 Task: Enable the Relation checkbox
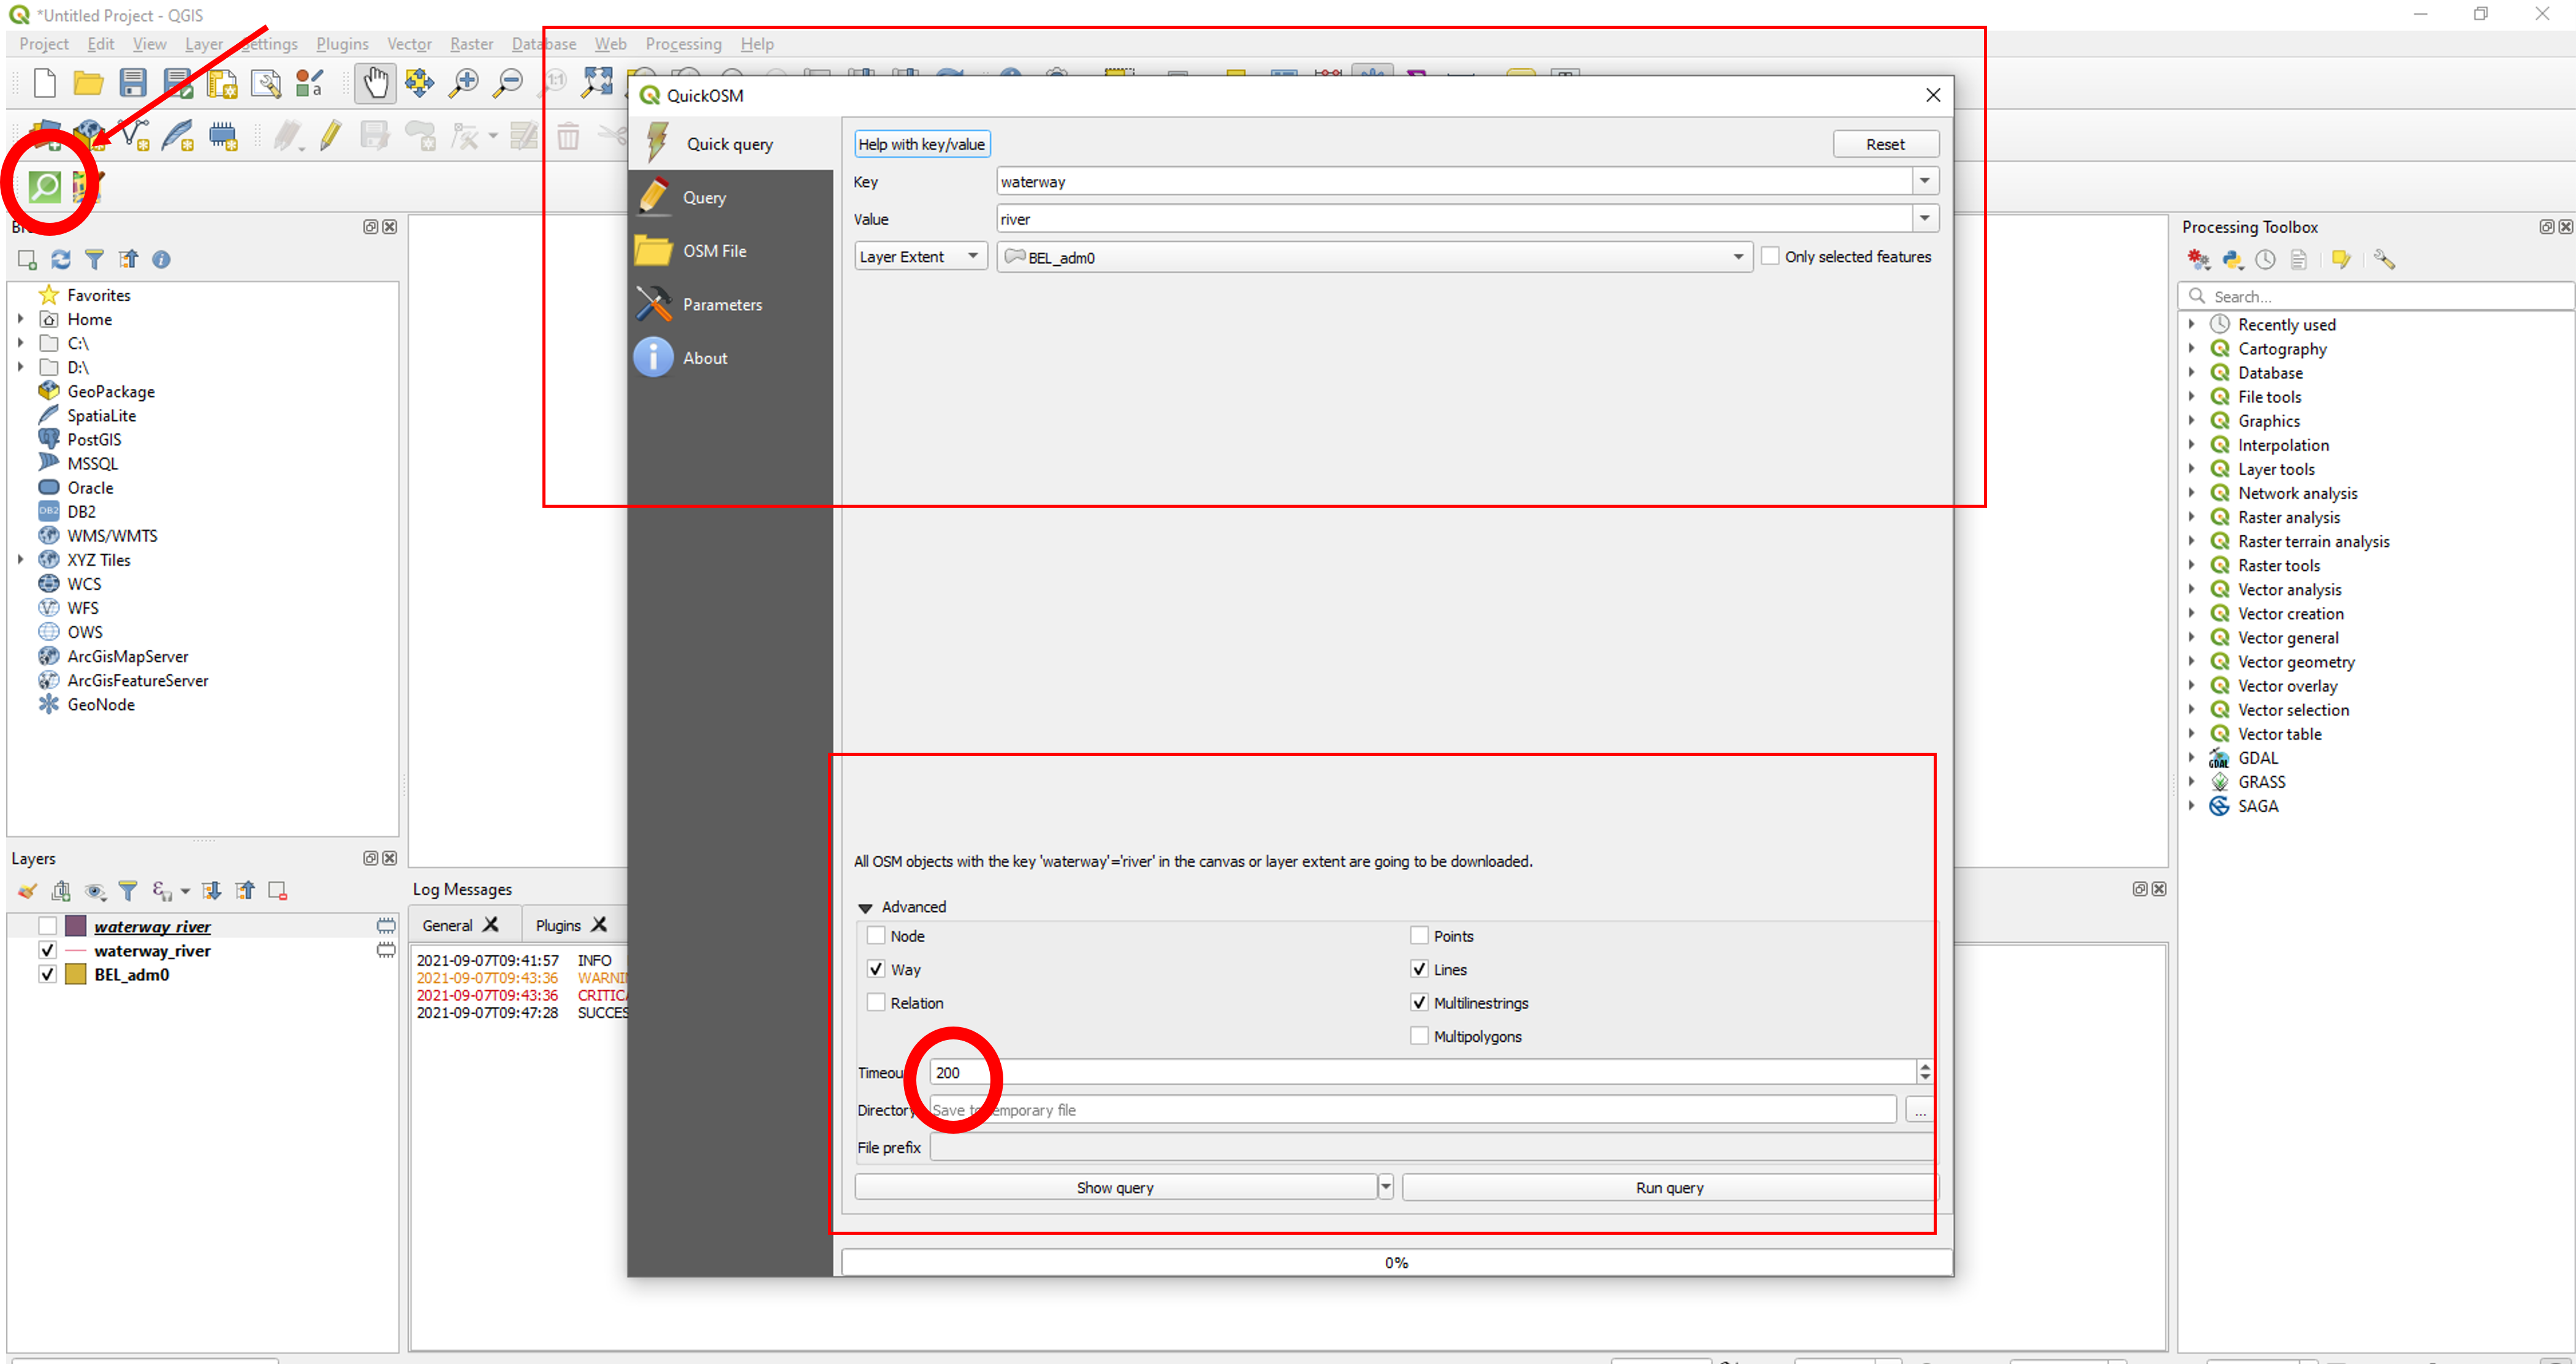(876, 1002)
